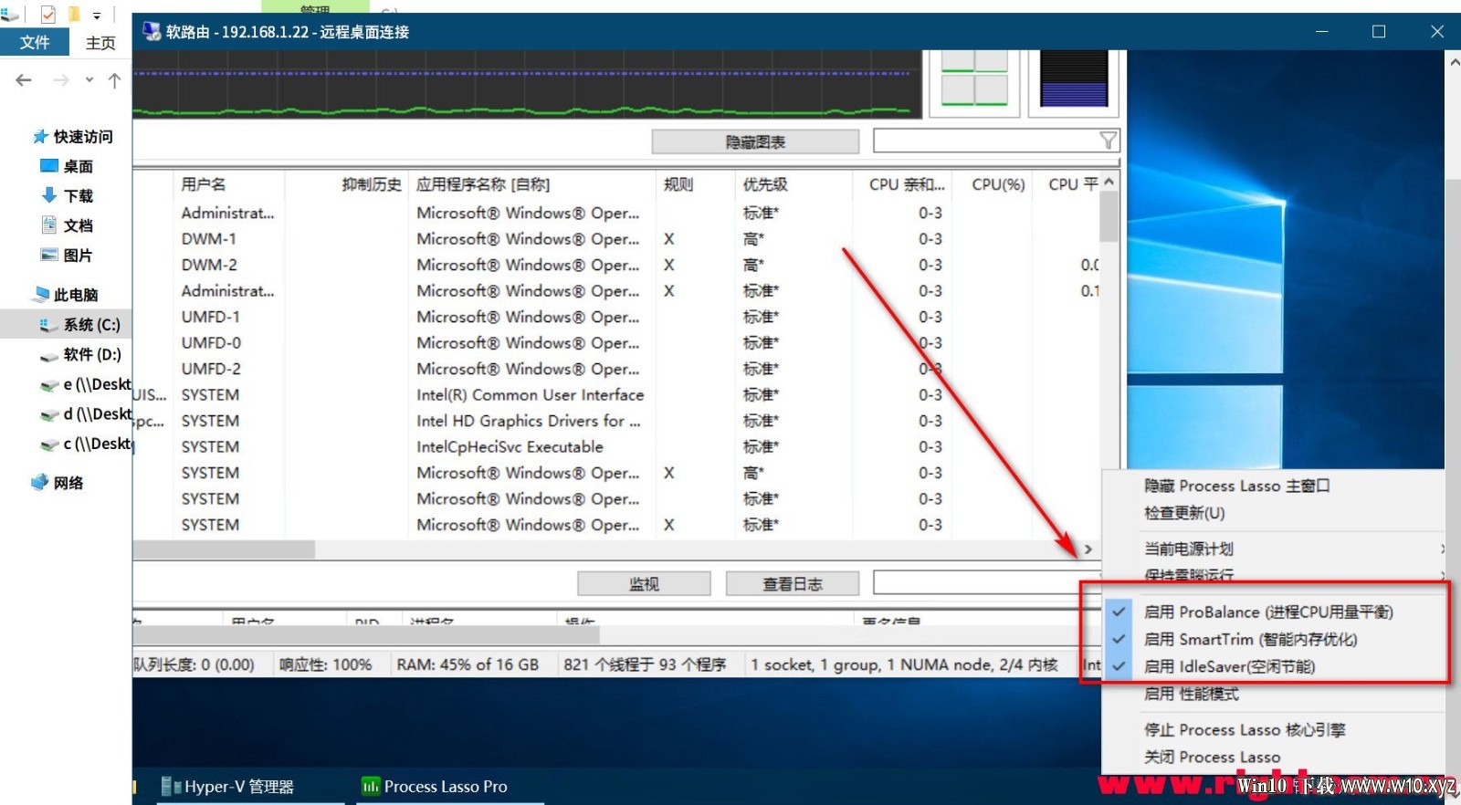
Task: Click the Network icon in sidebar
Action: pos(40,482)
